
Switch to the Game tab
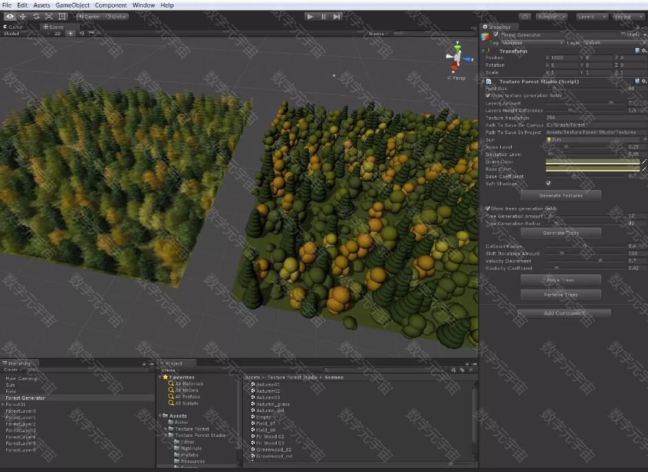click(x=13, y=27)
